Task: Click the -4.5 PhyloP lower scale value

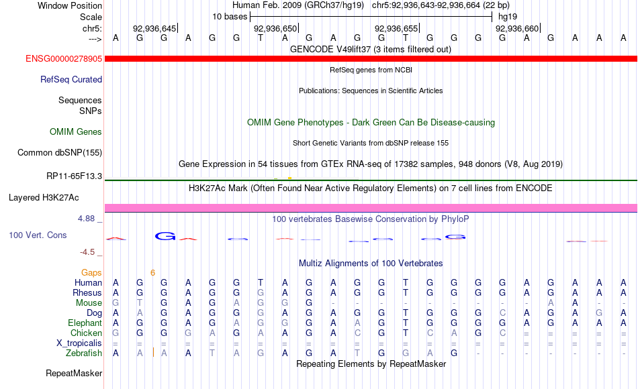Action: (x=87, y=252)
